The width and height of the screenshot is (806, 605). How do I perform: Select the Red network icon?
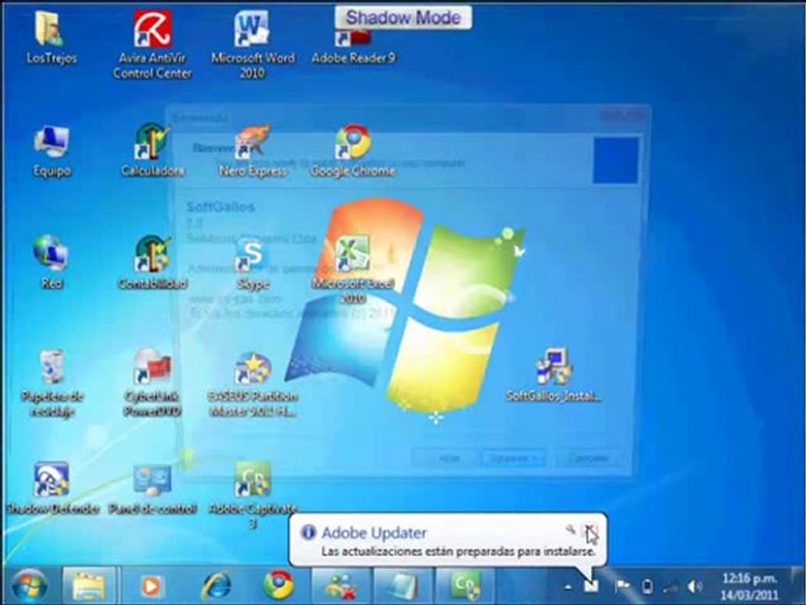(x=51, y=262)
